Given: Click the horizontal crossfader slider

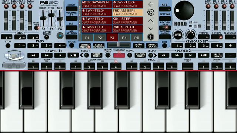Looking at the screenshot, I should coord(118,45).
